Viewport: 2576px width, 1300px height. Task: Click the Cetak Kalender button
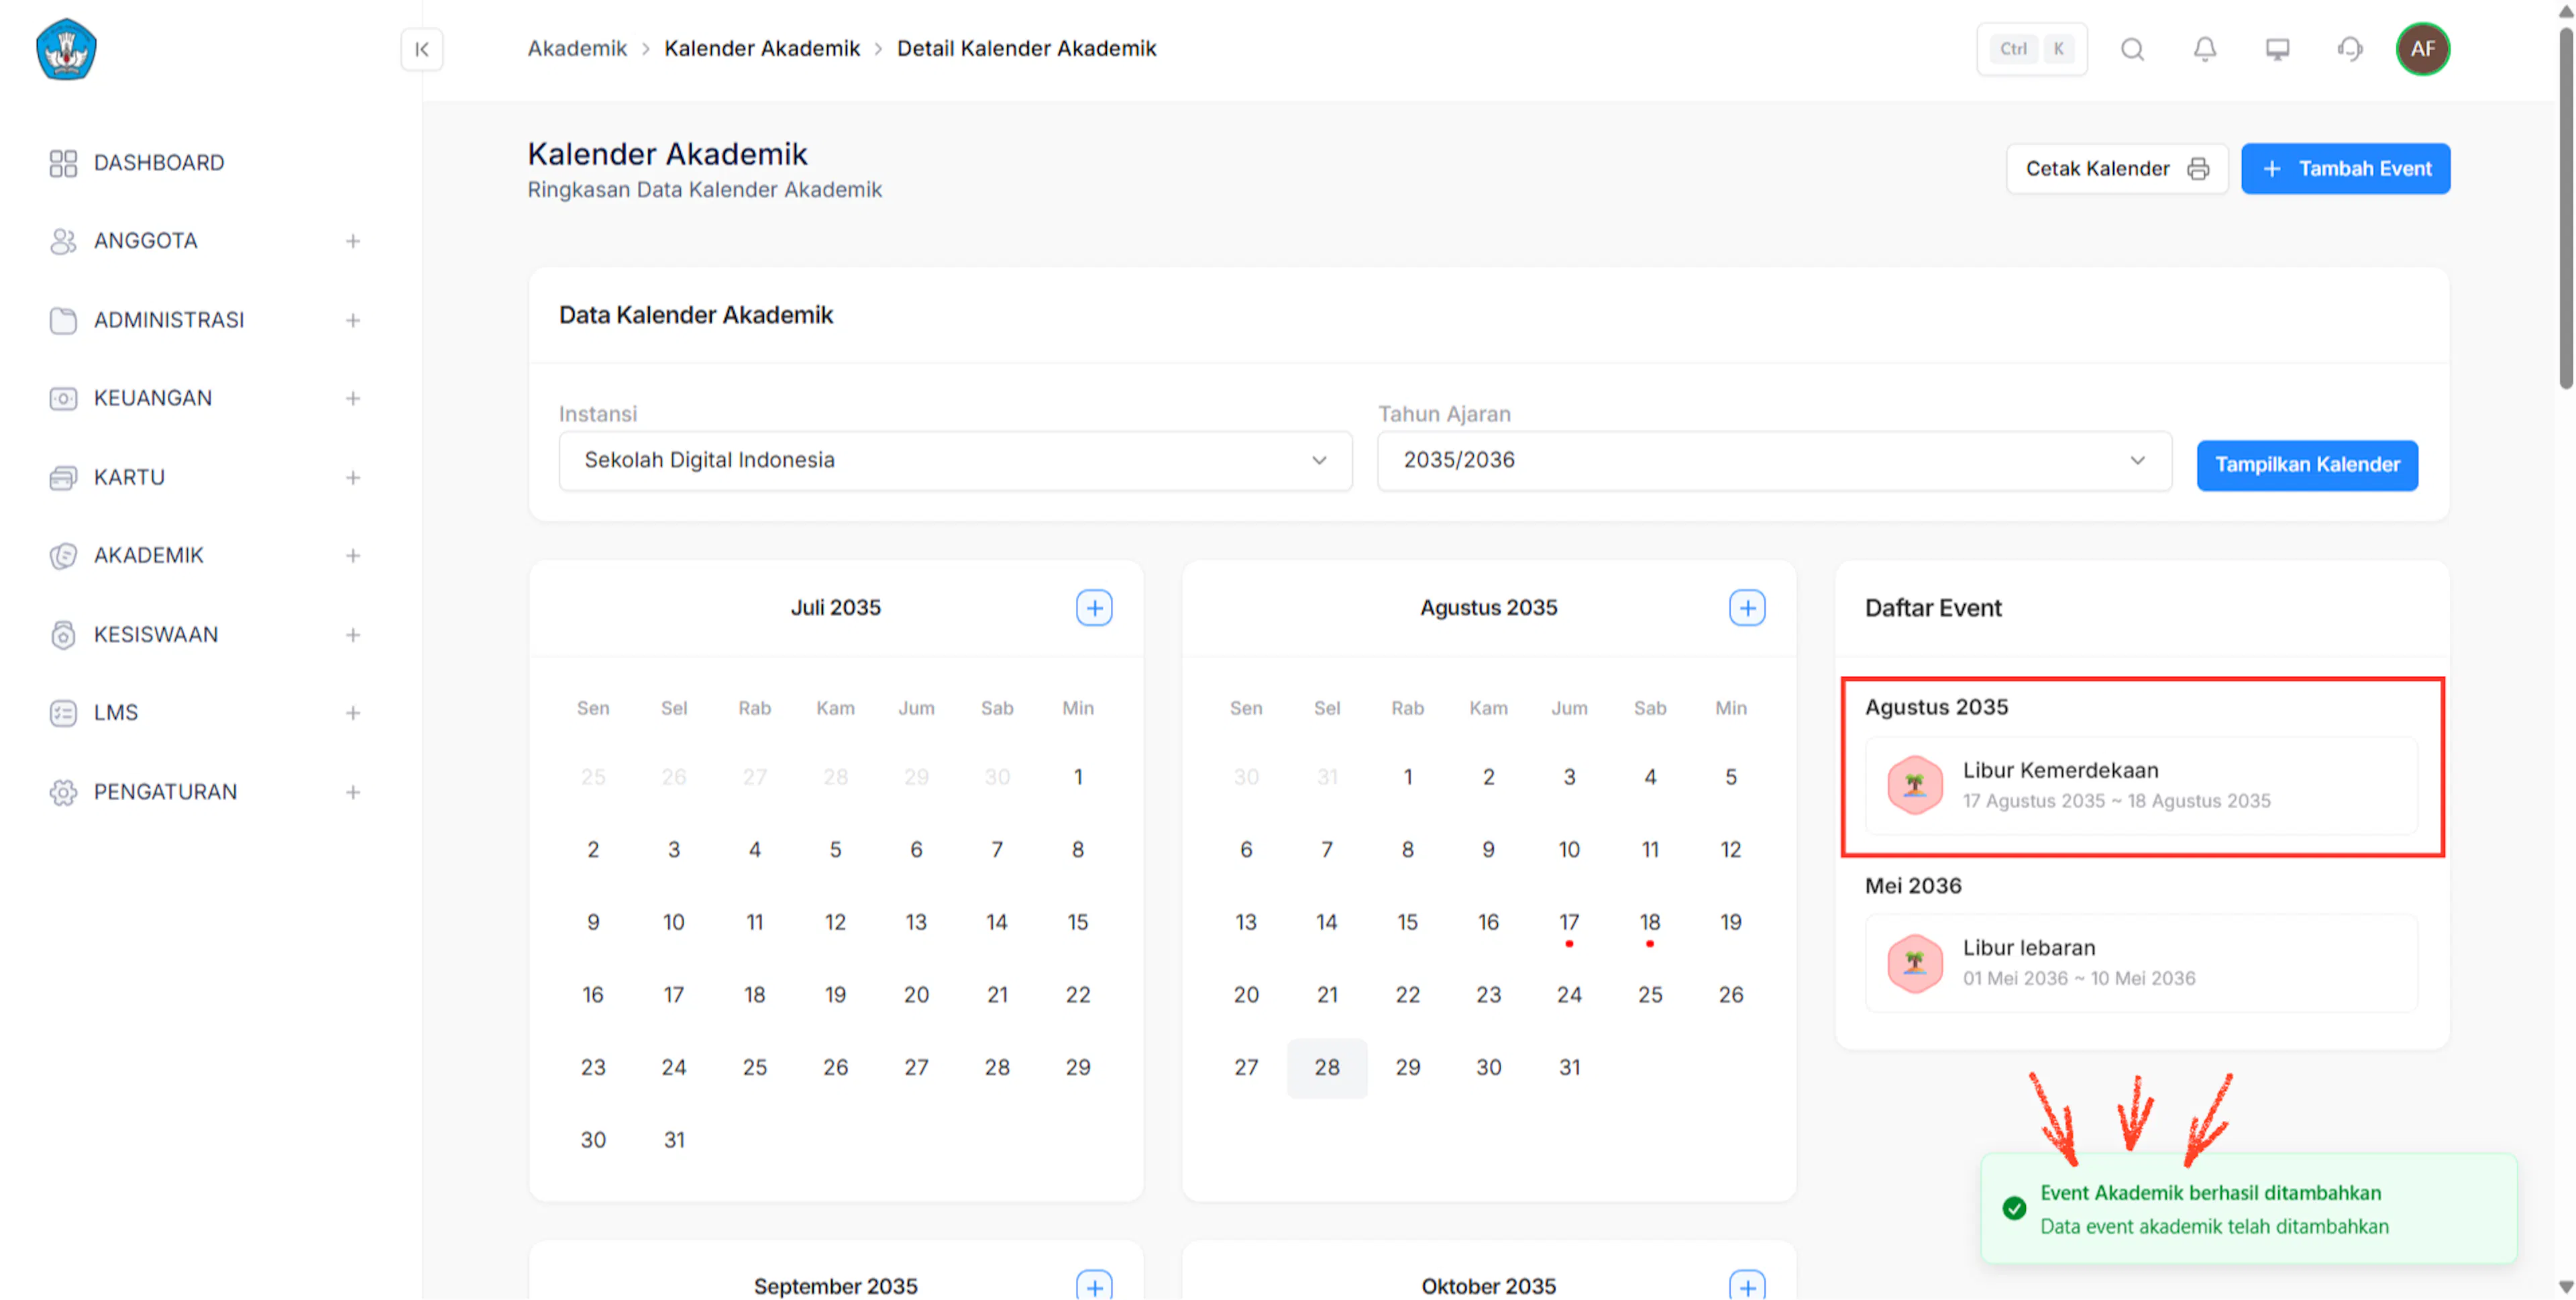click(x=2117, y=168)
